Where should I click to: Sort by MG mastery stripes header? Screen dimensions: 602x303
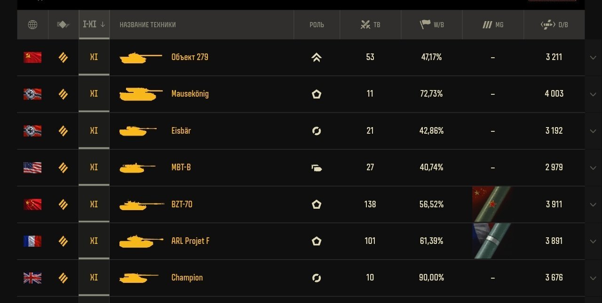click(x=493, y=24)
